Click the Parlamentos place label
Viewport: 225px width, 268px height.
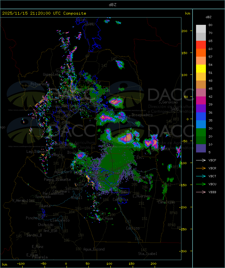tap(53, 194)
